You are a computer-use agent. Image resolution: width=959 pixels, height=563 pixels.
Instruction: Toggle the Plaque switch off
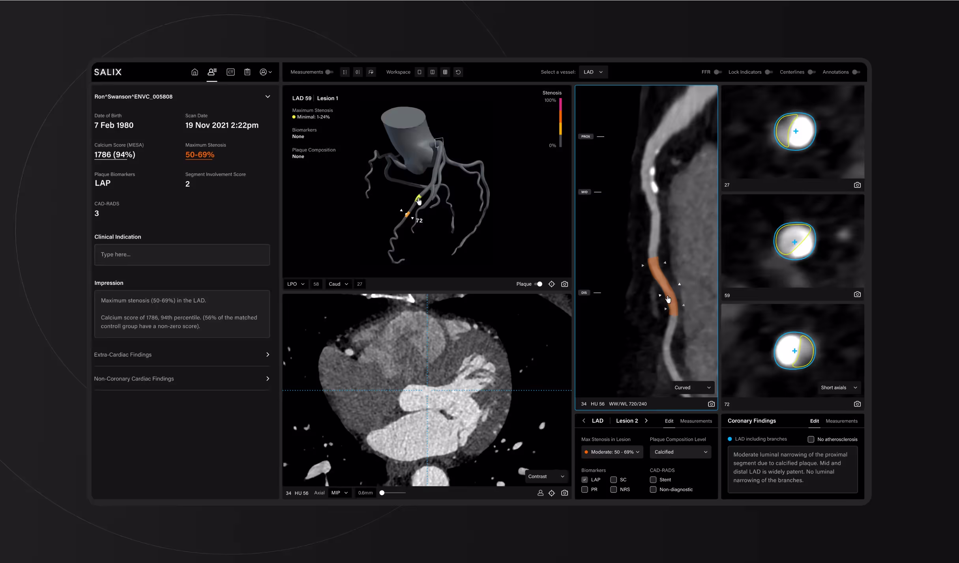point(538,284)
